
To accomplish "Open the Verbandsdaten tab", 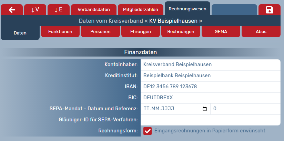I will [x=94, y=10].
